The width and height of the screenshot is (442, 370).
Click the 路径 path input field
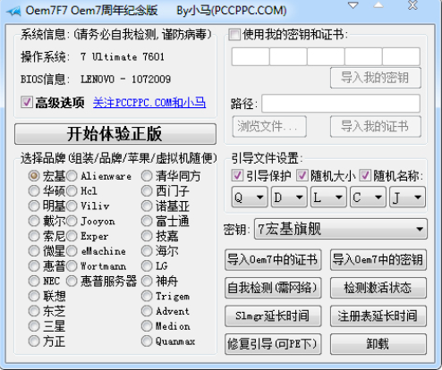341,104
